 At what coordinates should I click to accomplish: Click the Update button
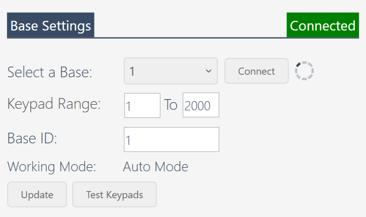tap(37, 194)
